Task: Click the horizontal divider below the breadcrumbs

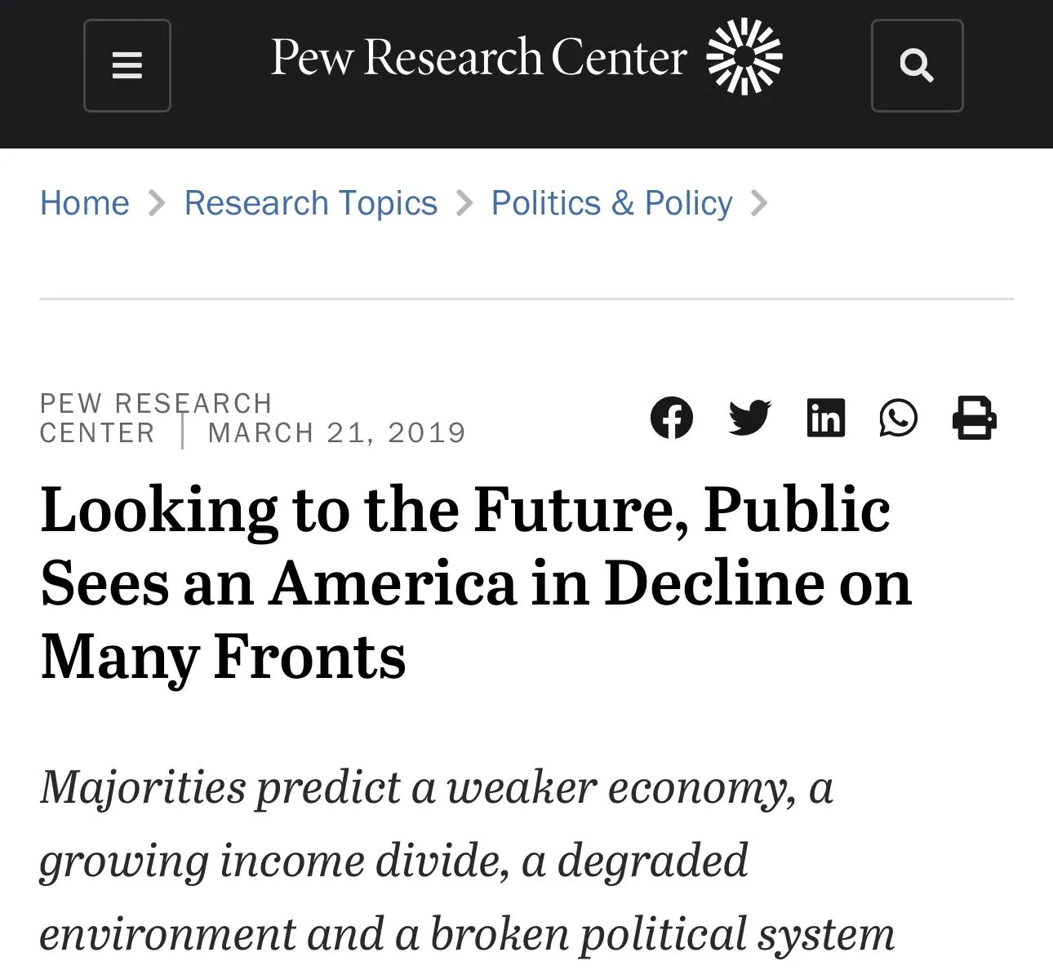Action: pos(526,299)
